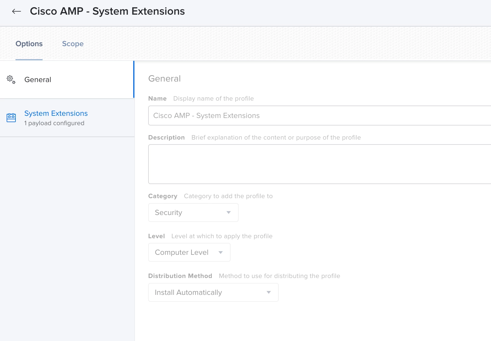491x341 pixels.
Task: Click the 'Method to use for distributing the profile' hint
Action: click(280, 276)
